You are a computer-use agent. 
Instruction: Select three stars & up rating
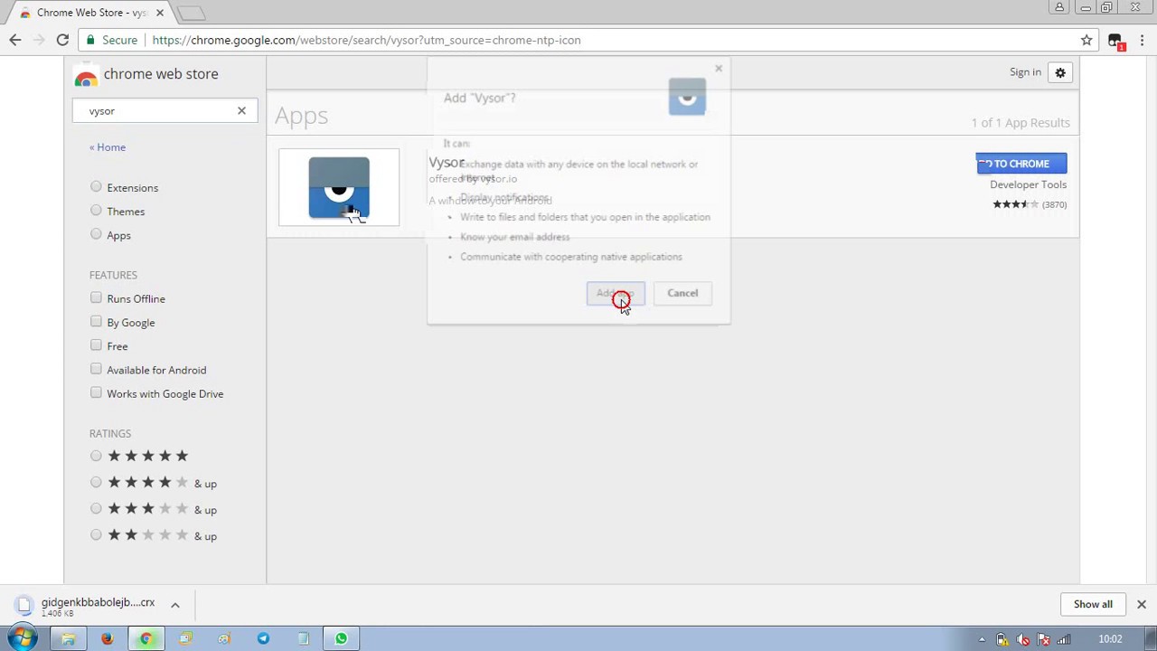click(x=96, y=508)
